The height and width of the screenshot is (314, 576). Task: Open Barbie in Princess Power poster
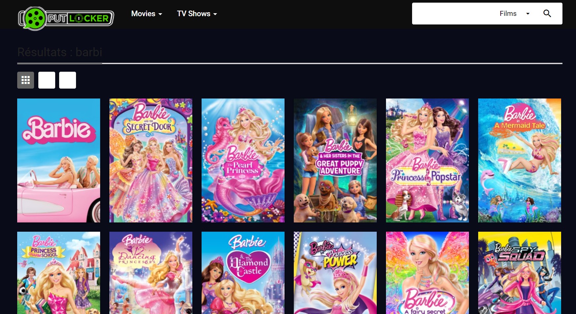click(335, 273)
